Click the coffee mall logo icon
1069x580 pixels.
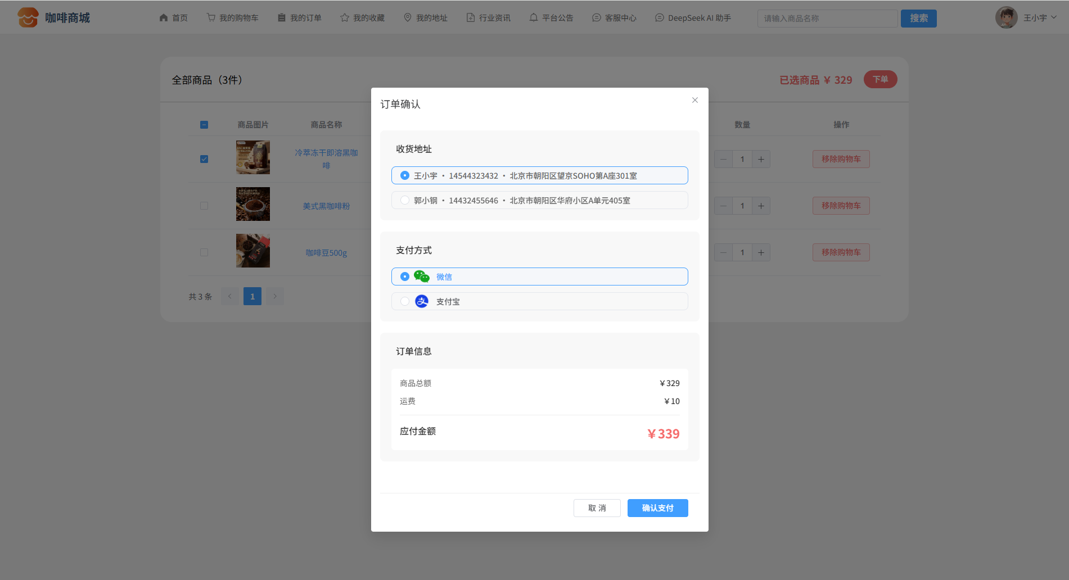click(x=28, y=17)
